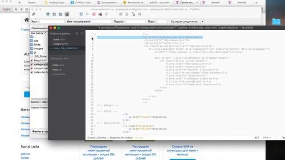Switch to Банковская browser tab
The image size is (285, 160).
[x=134, y=3]
